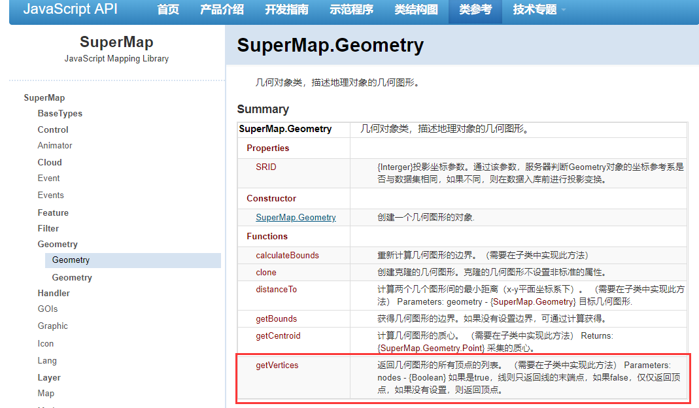This screenshot has height=408, width=699.
Task: Expand Handler in the sidebar
Action: pos(54,293)
